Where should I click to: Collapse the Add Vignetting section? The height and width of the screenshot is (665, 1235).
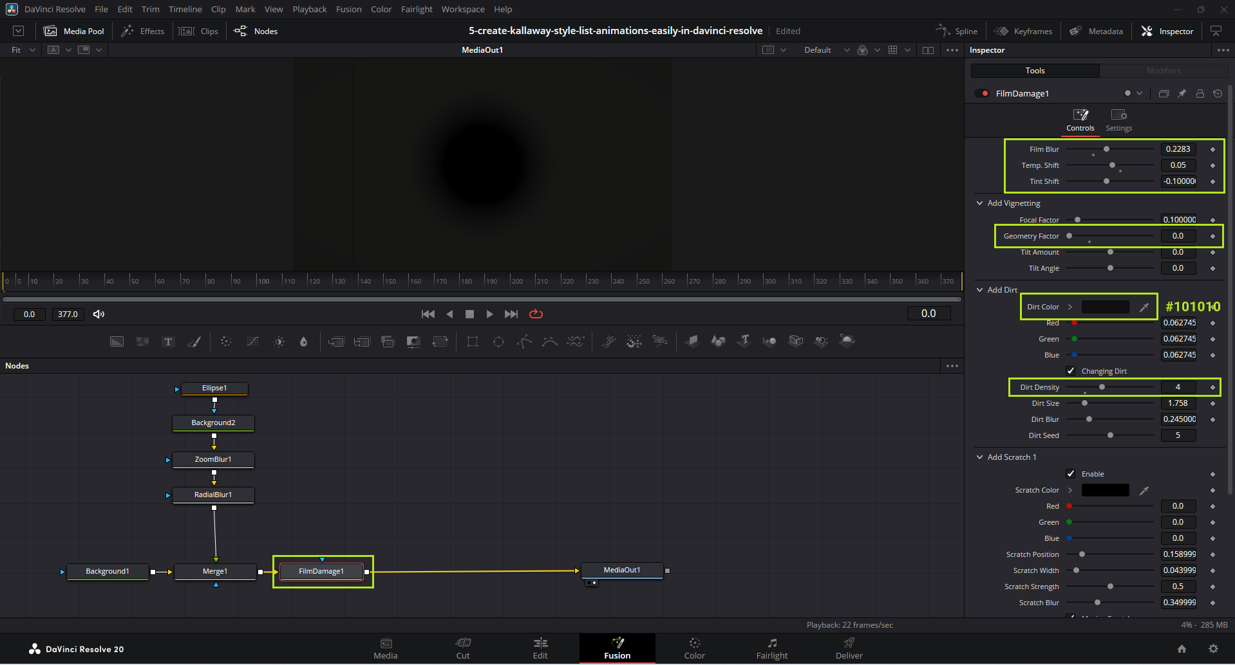tap(980, 203)
